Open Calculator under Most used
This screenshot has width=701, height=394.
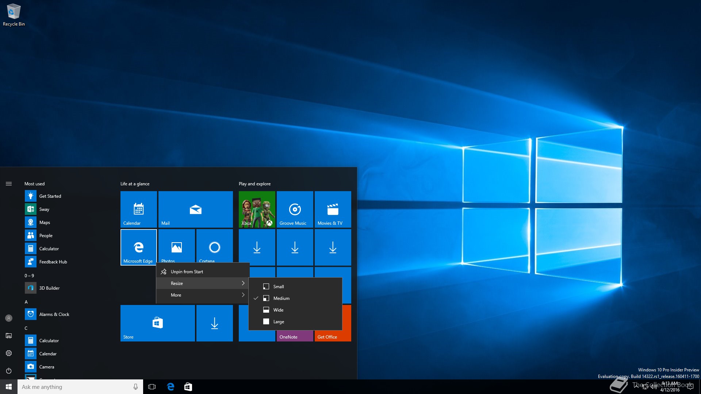68,249
